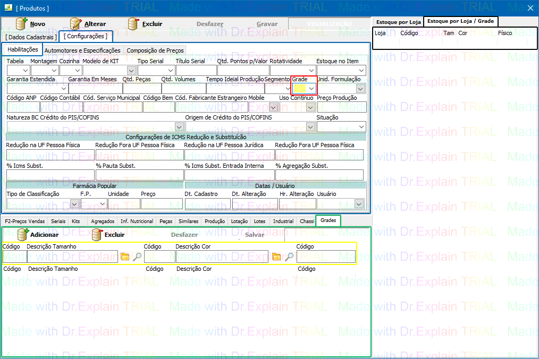Open the Kits tab
This screenshot has width=539, height=359.
(76, 221)
